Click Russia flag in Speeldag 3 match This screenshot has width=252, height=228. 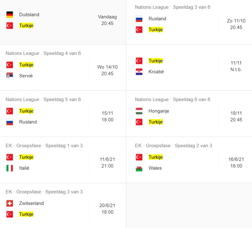coord(139,19)
